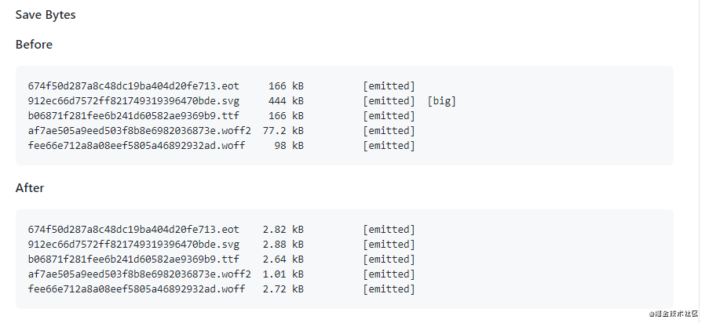Click the .svg filename in After block

pyautogui.click(x=133, y=244)
